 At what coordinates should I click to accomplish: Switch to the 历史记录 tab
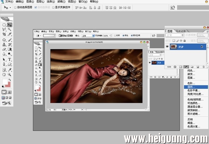point(181,31)
